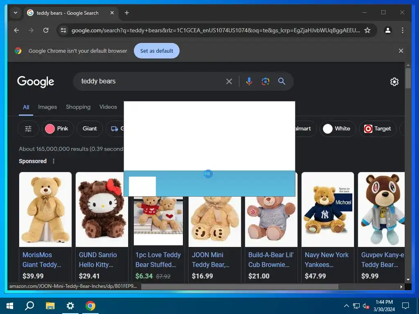419x314 pixels.
Task: Select the All results tab
Action: [26, 108]
